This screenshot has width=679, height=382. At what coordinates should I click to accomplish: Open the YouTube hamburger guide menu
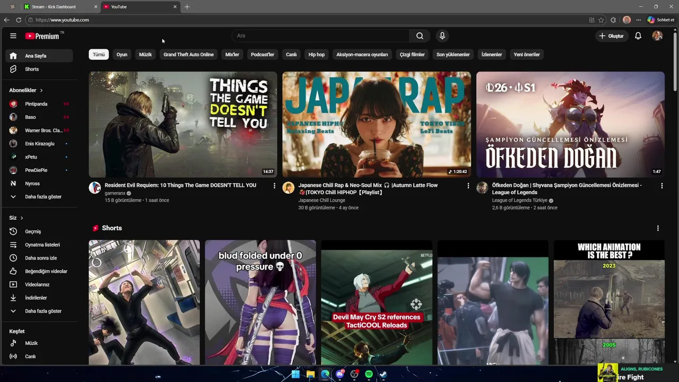point(13,36)
